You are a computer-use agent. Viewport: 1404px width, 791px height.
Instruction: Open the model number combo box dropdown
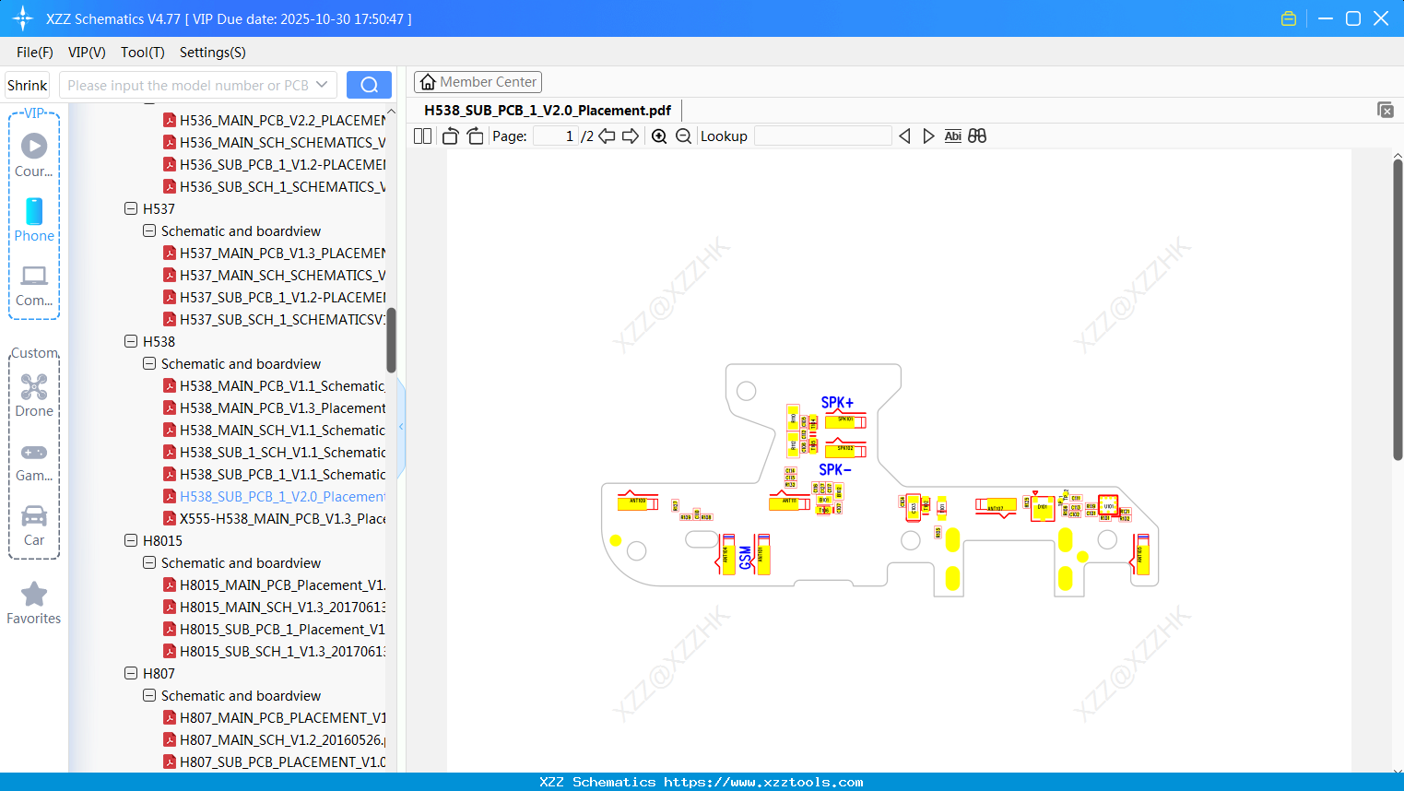click(x=324, y=84)
